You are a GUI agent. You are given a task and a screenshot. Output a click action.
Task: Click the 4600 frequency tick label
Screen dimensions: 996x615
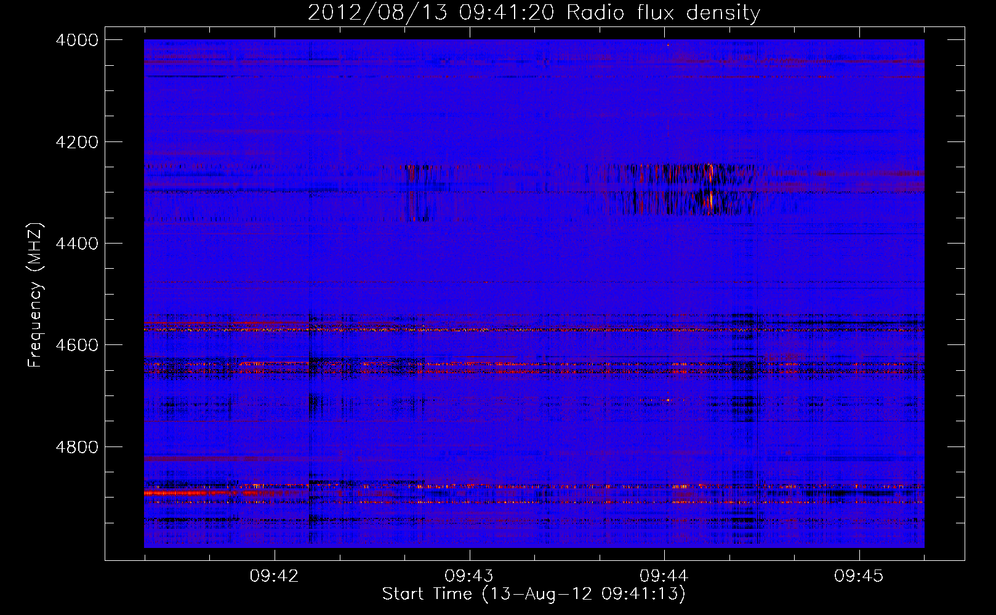click(x=77, y=345)
